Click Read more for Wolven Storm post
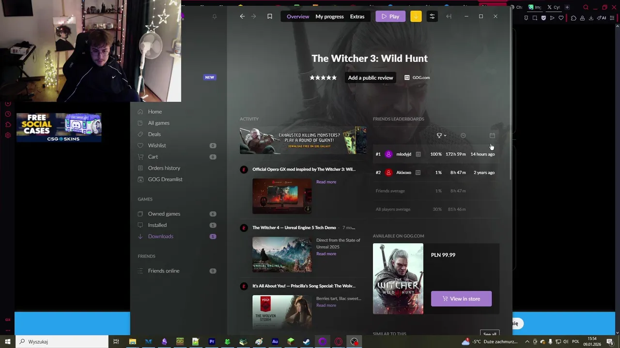620x348 pixels. [x=326, y=305]
